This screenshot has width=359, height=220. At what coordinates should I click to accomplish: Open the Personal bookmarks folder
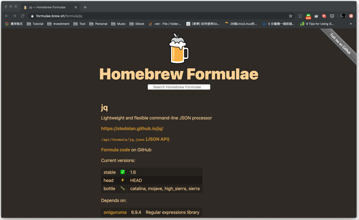click(x=98, y=24)
